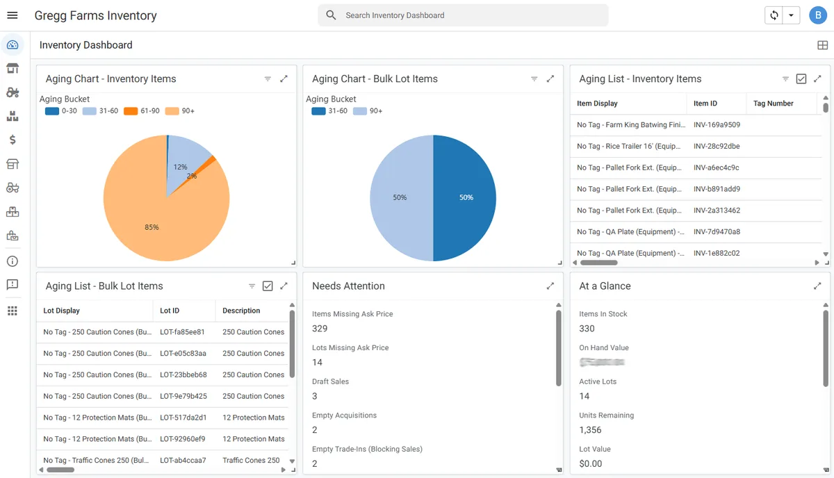Screen dimensions: 834x478
Task: Filter the Aging List - Inventory Items panel
Action: point(785,79)
